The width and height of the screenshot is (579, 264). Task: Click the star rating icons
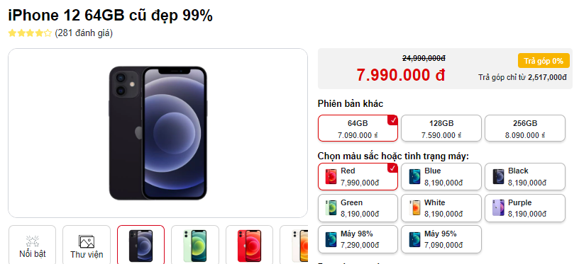point(30,33)
